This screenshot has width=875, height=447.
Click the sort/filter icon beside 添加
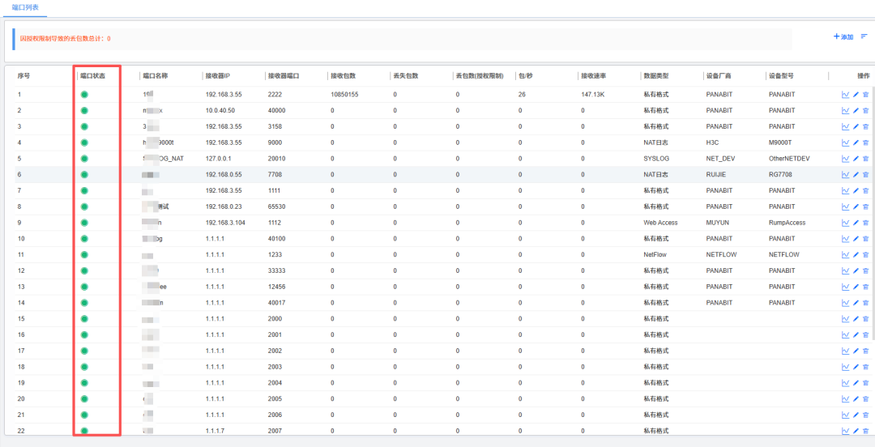coord(864,36)
